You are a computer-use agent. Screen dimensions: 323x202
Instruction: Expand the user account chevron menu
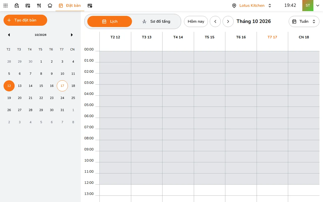tap(318, 6)
